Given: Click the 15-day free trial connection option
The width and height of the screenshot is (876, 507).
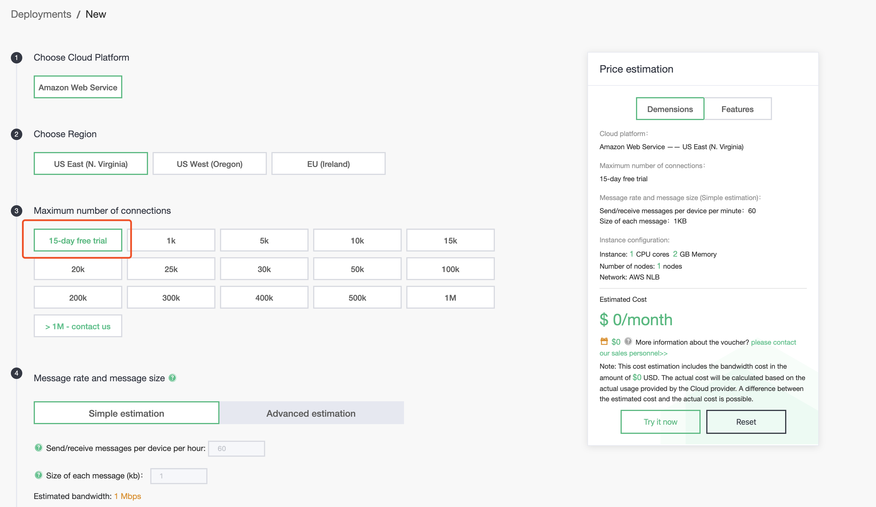Looking at the screenshot, I should [77, 240].
